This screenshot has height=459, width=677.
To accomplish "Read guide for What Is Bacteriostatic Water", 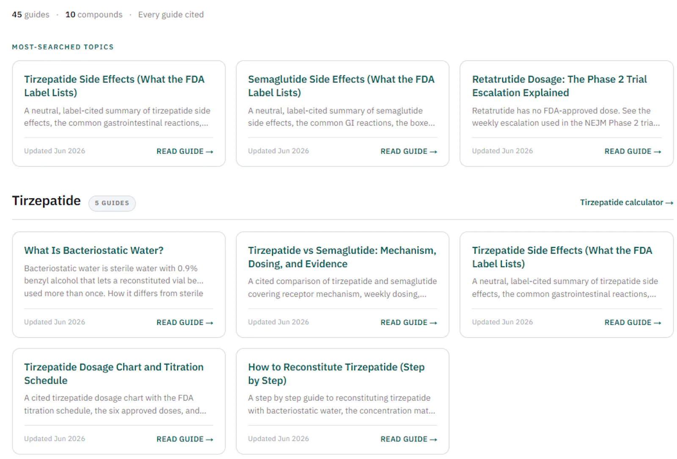I will coord(184,322).
